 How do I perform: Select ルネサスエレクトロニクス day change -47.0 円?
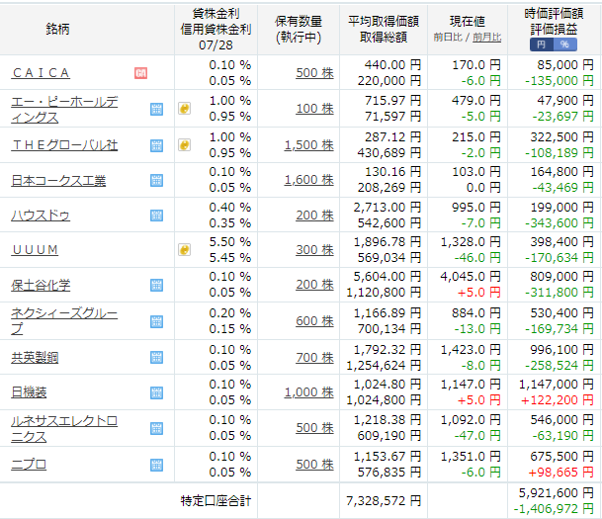pyautogui.click(x=477, y=436)
